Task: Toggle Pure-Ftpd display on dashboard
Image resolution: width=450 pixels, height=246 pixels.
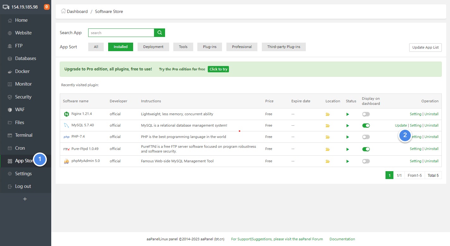Action: pyautogui.click(x=366, y=149)
